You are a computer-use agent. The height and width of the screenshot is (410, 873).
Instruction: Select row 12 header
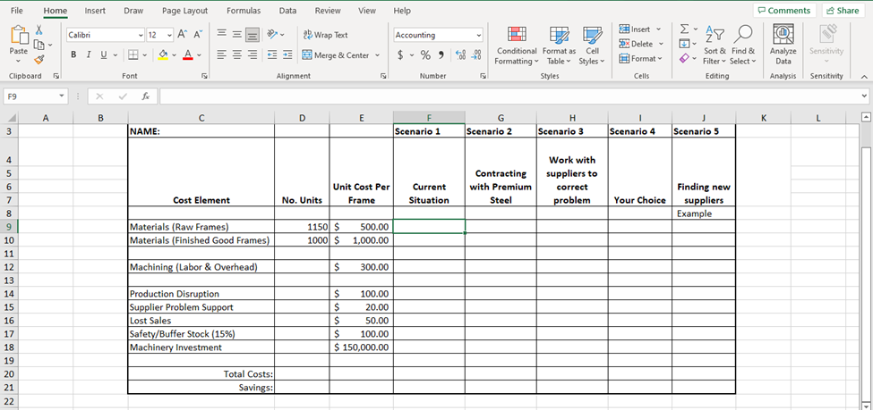click(8, 267)
